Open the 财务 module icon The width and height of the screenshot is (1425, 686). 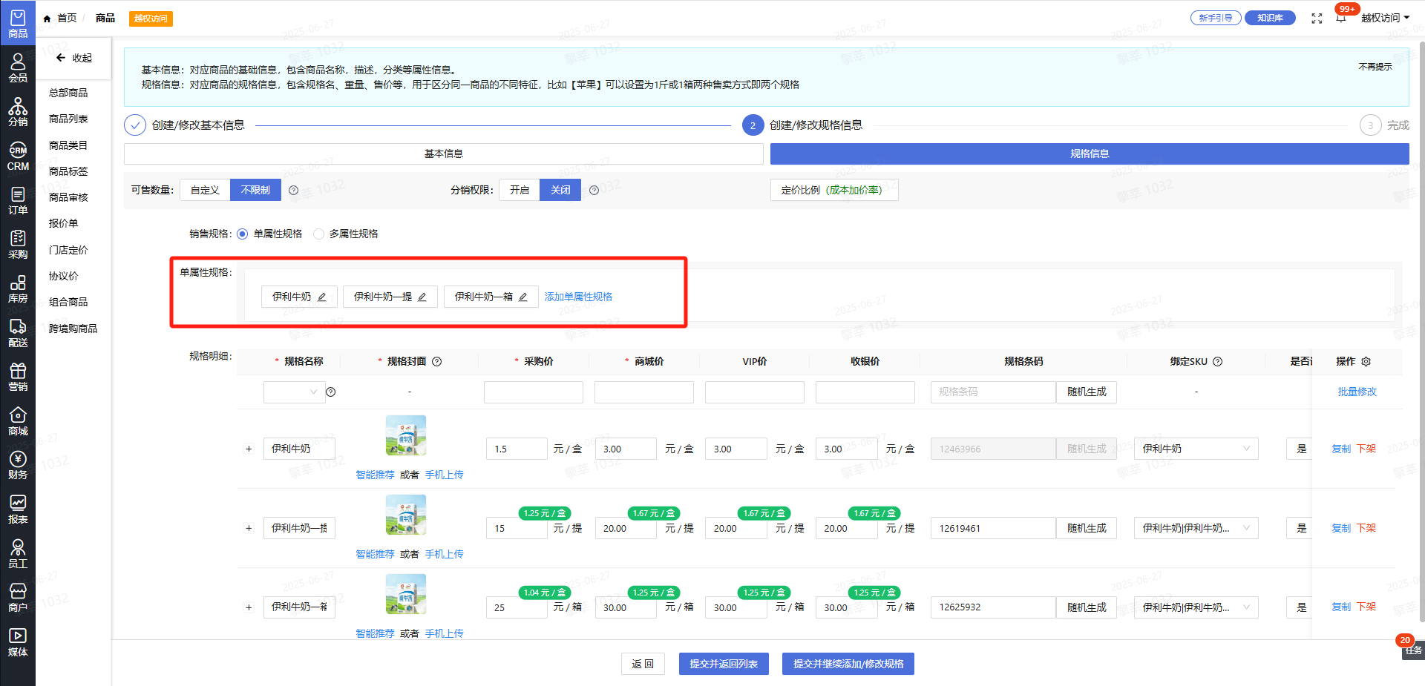pos(18,464)
